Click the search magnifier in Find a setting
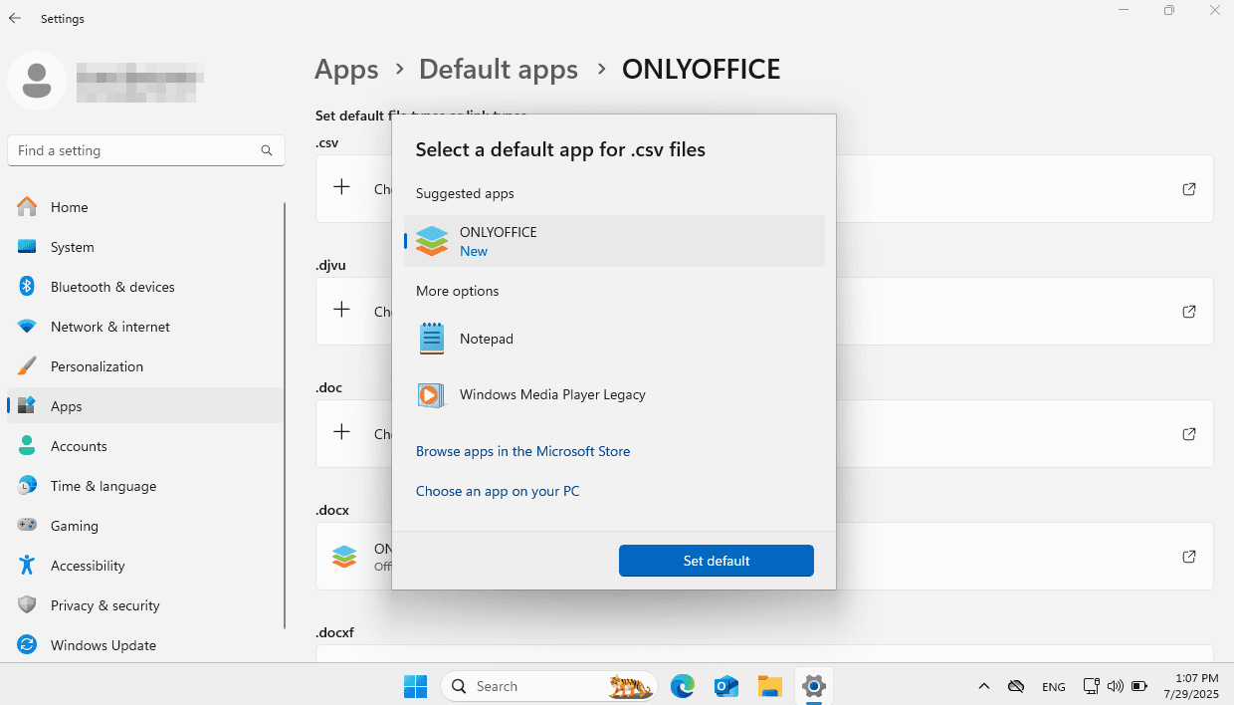Screen dimensions: 1234x705 tap(267, 150)
